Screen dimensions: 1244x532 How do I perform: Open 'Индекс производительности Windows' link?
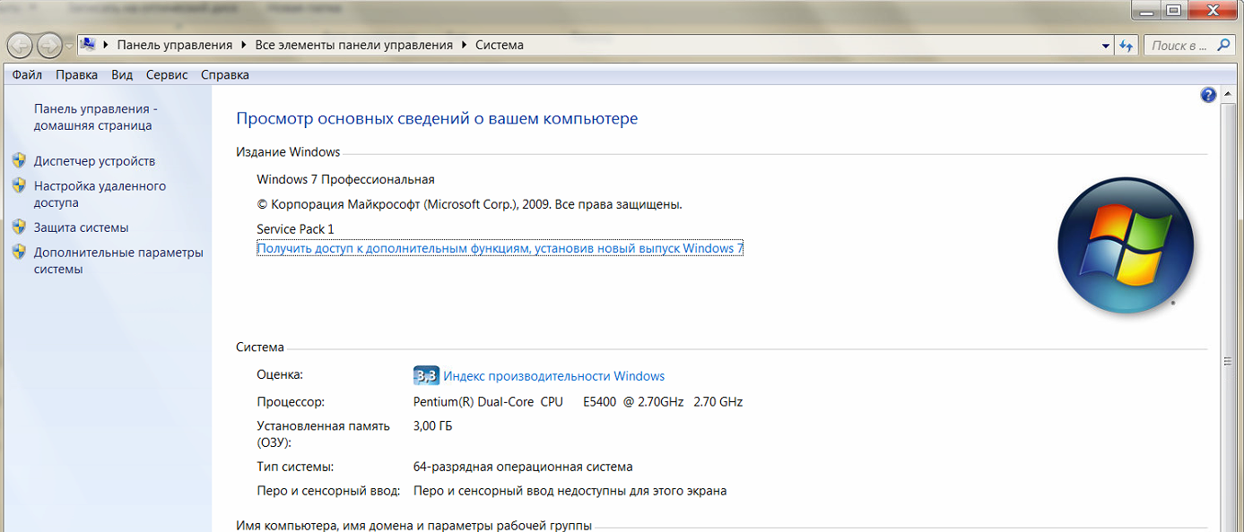click(554, 376)
